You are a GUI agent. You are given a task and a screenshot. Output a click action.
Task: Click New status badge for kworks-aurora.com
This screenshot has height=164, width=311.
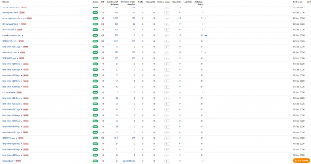pyautogui.click(x=95, y=35)
